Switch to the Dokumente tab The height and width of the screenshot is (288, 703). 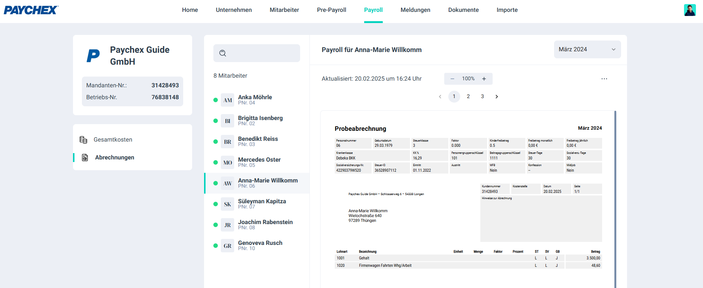pyautogui.click(x=464, y=10)
